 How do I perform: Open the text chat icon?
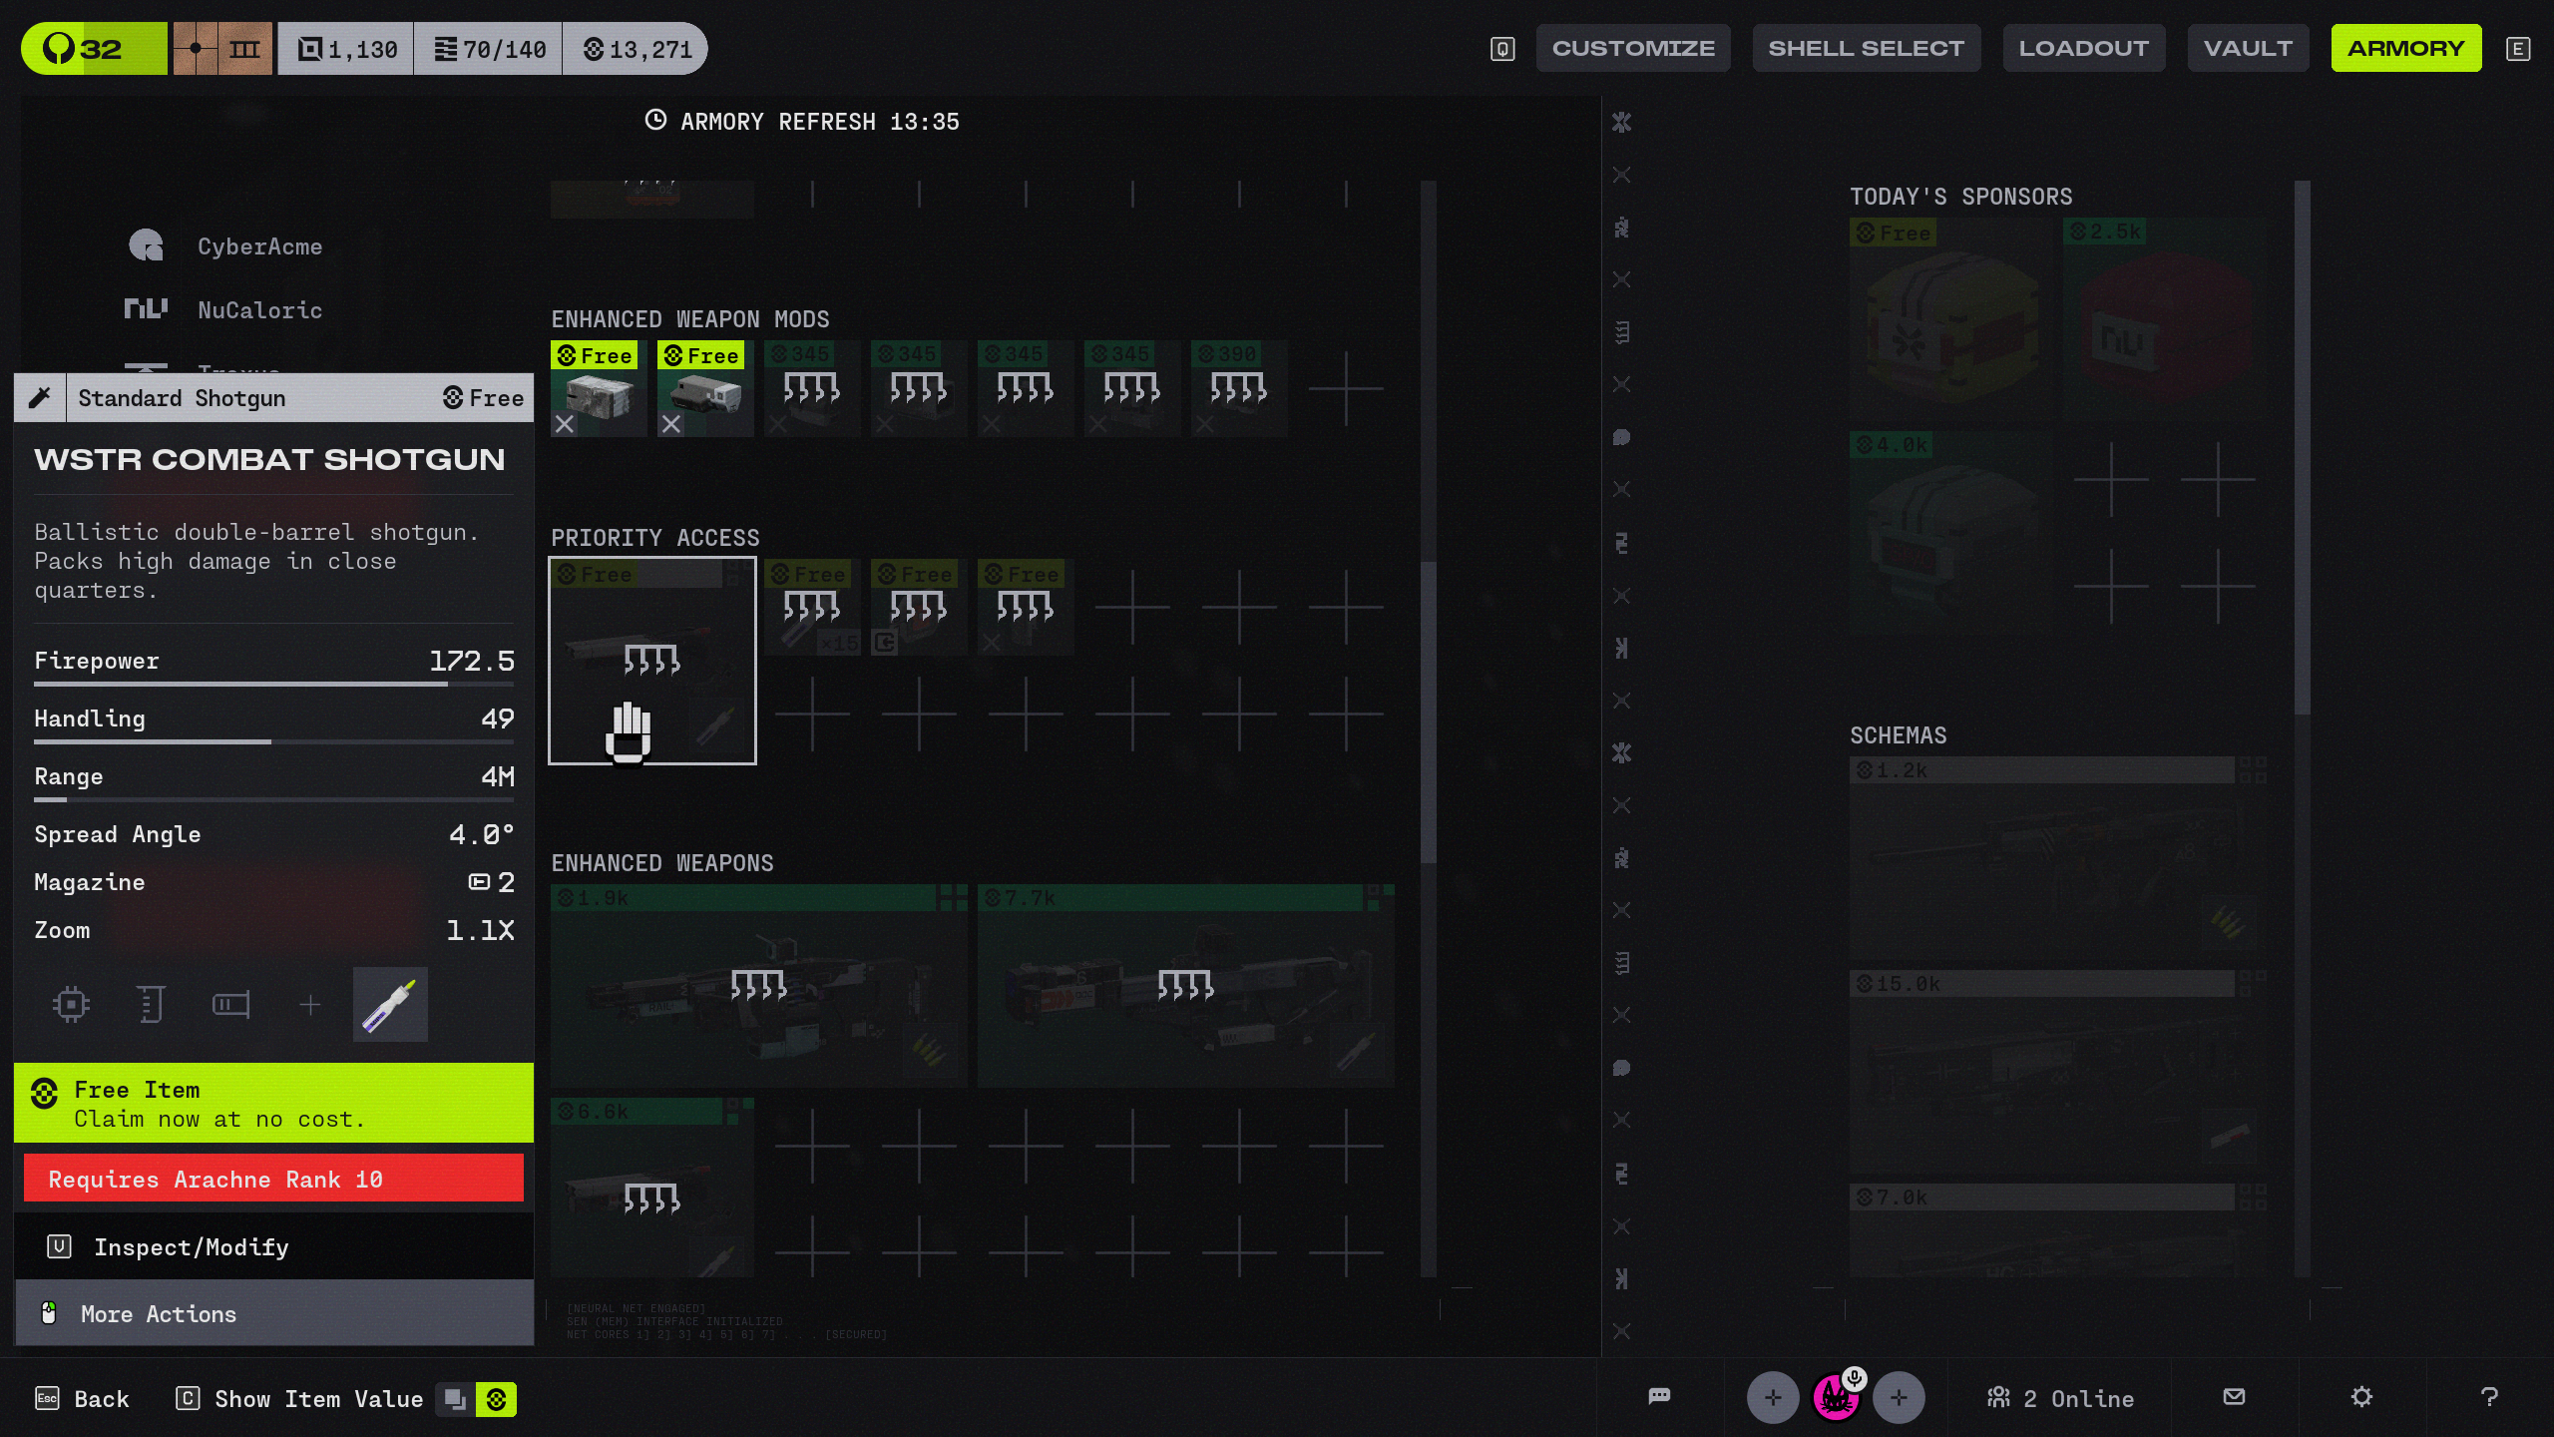coord(1659,1396)
